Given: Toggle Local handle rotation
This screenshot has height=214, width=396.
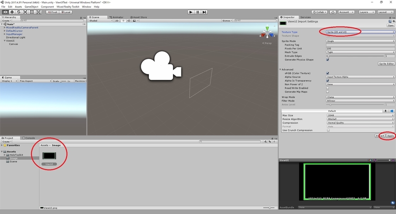Looking at the screenshot, I should pos(66,12).
